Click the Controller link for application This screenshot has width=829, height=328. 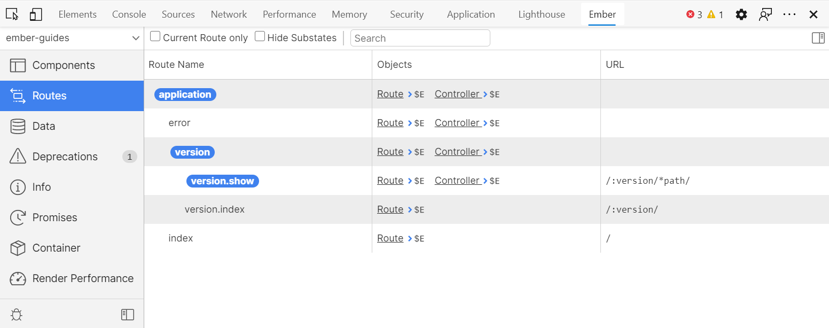[457, 94]
